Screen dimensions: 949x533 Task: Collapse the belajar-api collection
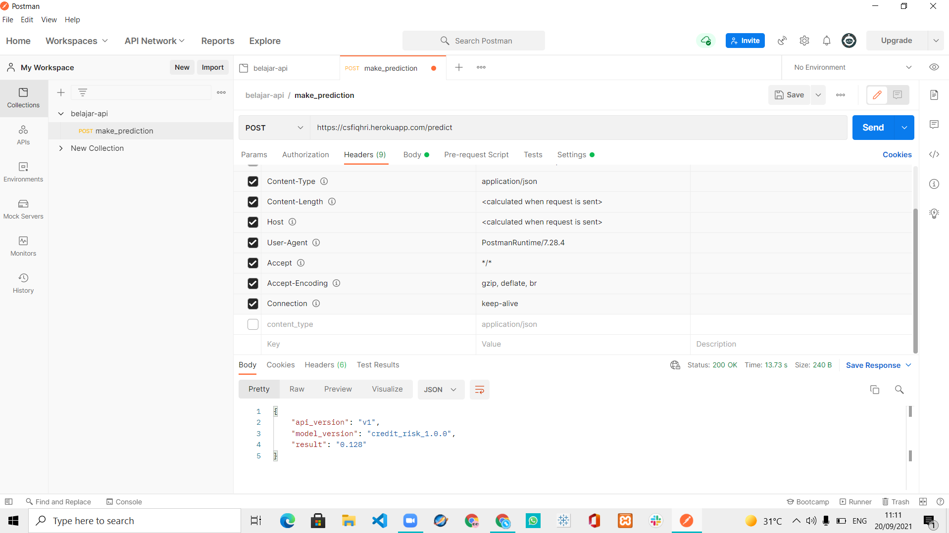(x=61, y=114)
